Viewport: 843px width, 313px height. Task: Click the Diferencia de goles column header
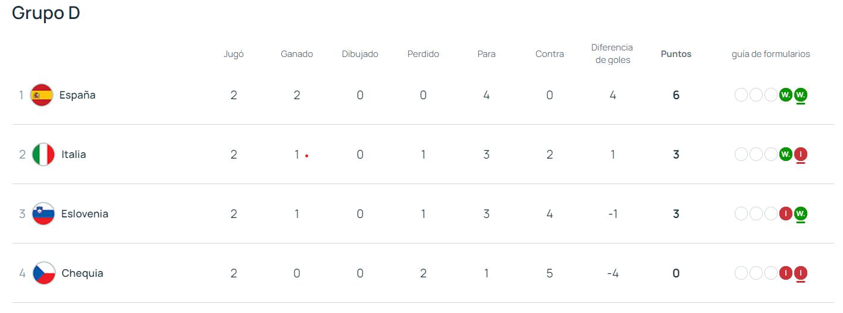[612, 53]
